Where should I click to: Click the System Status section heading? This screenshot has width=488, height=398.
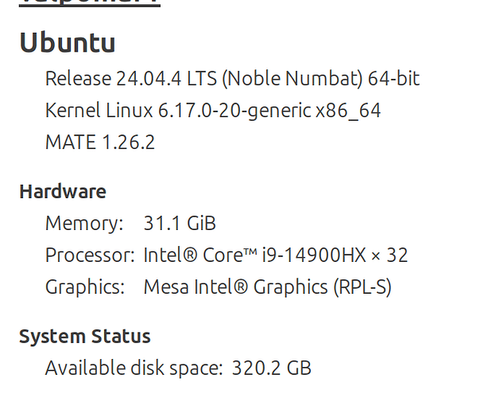click(84, 336)
